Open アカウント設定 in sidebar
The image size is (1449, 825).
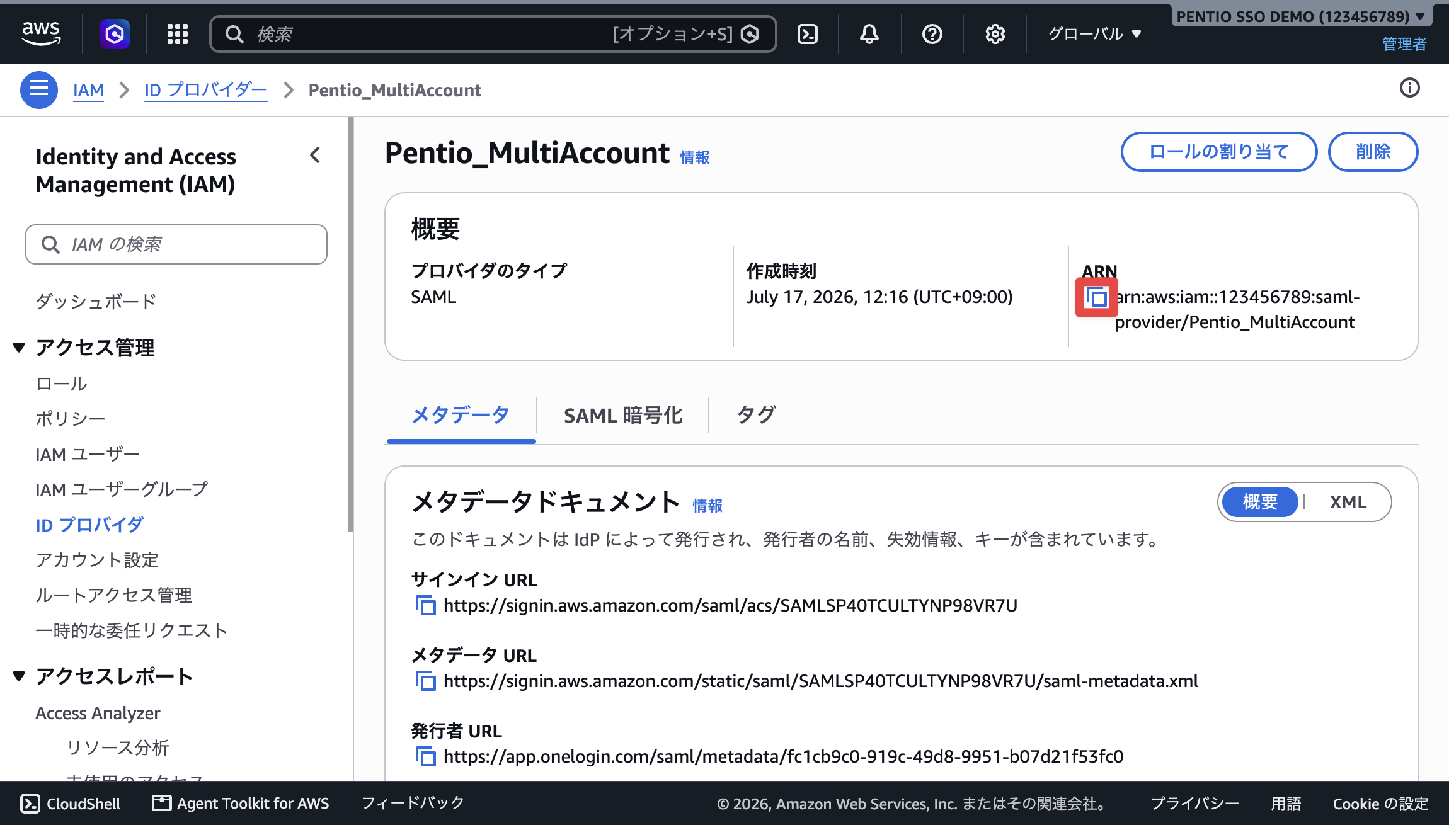(97, 560)
